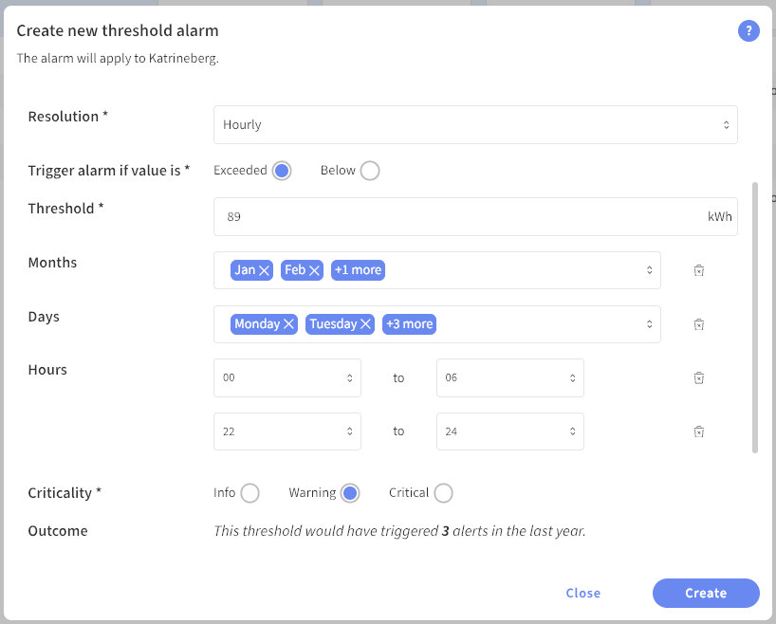Screen dimensions: 776x624
Task: Remove Tuesday tag from Days
Action: (x=366, y=324)
